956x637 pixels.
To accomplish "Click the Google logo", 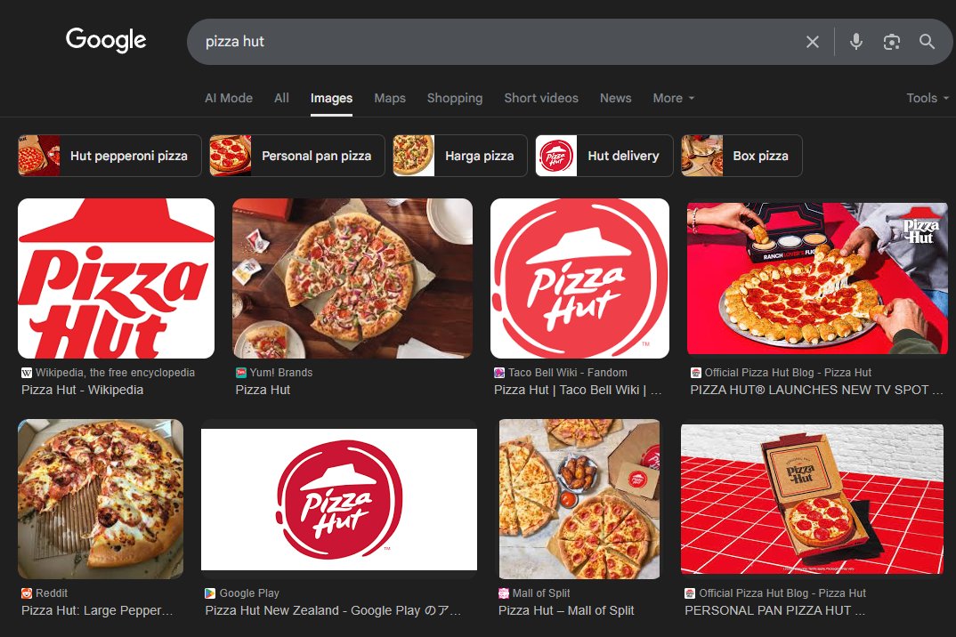I will tap(106, 40).
